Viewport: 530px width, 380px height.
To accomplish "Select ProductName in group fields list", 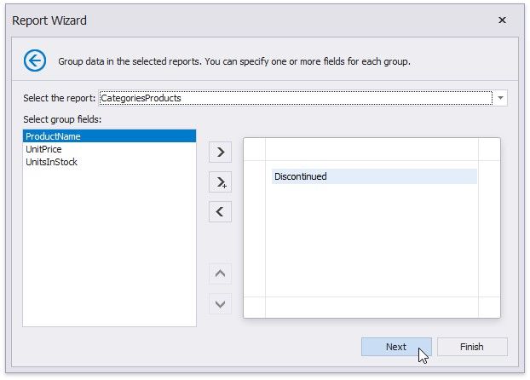I will (109, 136).
